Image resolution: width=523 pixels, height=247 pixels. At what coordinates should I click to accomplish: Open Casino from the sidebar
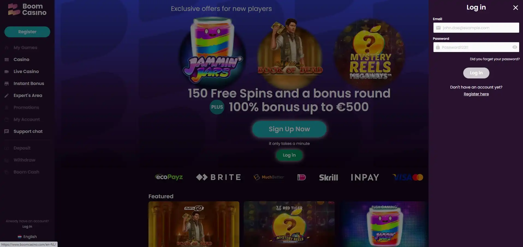21,59
